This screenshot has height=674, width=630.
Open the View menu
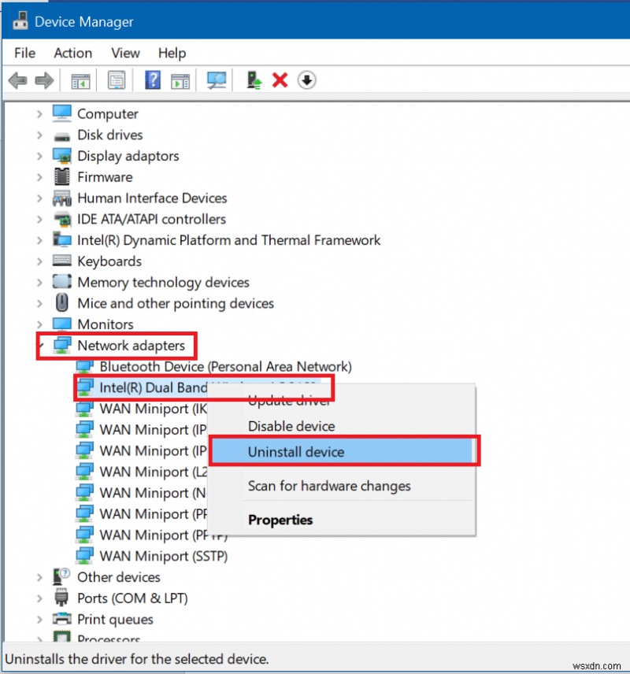pyautogui.click(x=125, y=53)
